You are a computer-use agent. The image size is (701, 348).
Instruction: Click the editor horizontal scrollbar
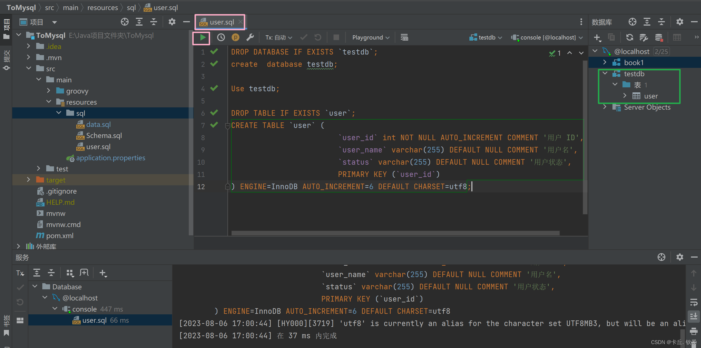395,233
